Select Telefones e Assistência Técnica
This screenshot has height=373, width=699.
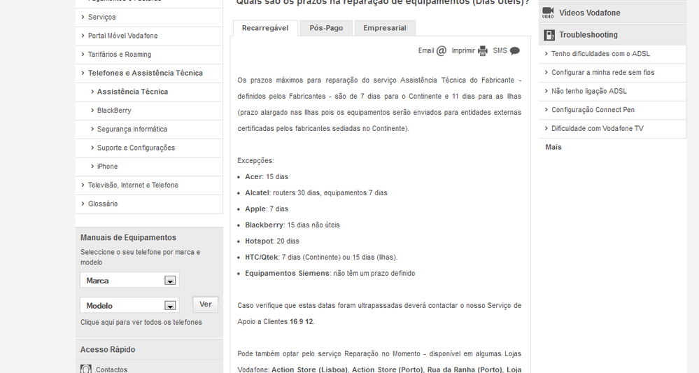[146, 73]
